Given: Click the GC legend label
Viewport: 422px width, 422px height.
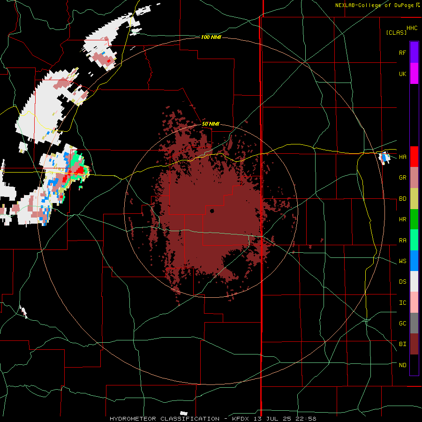Looking at the screenshot, I should pyautogui.click(x=402, y=324).
